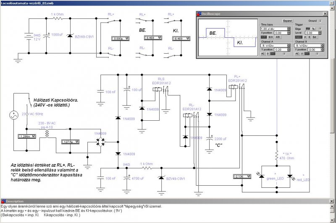Select the 230V AC 50Hz source symbol

[x=14, y=115]
